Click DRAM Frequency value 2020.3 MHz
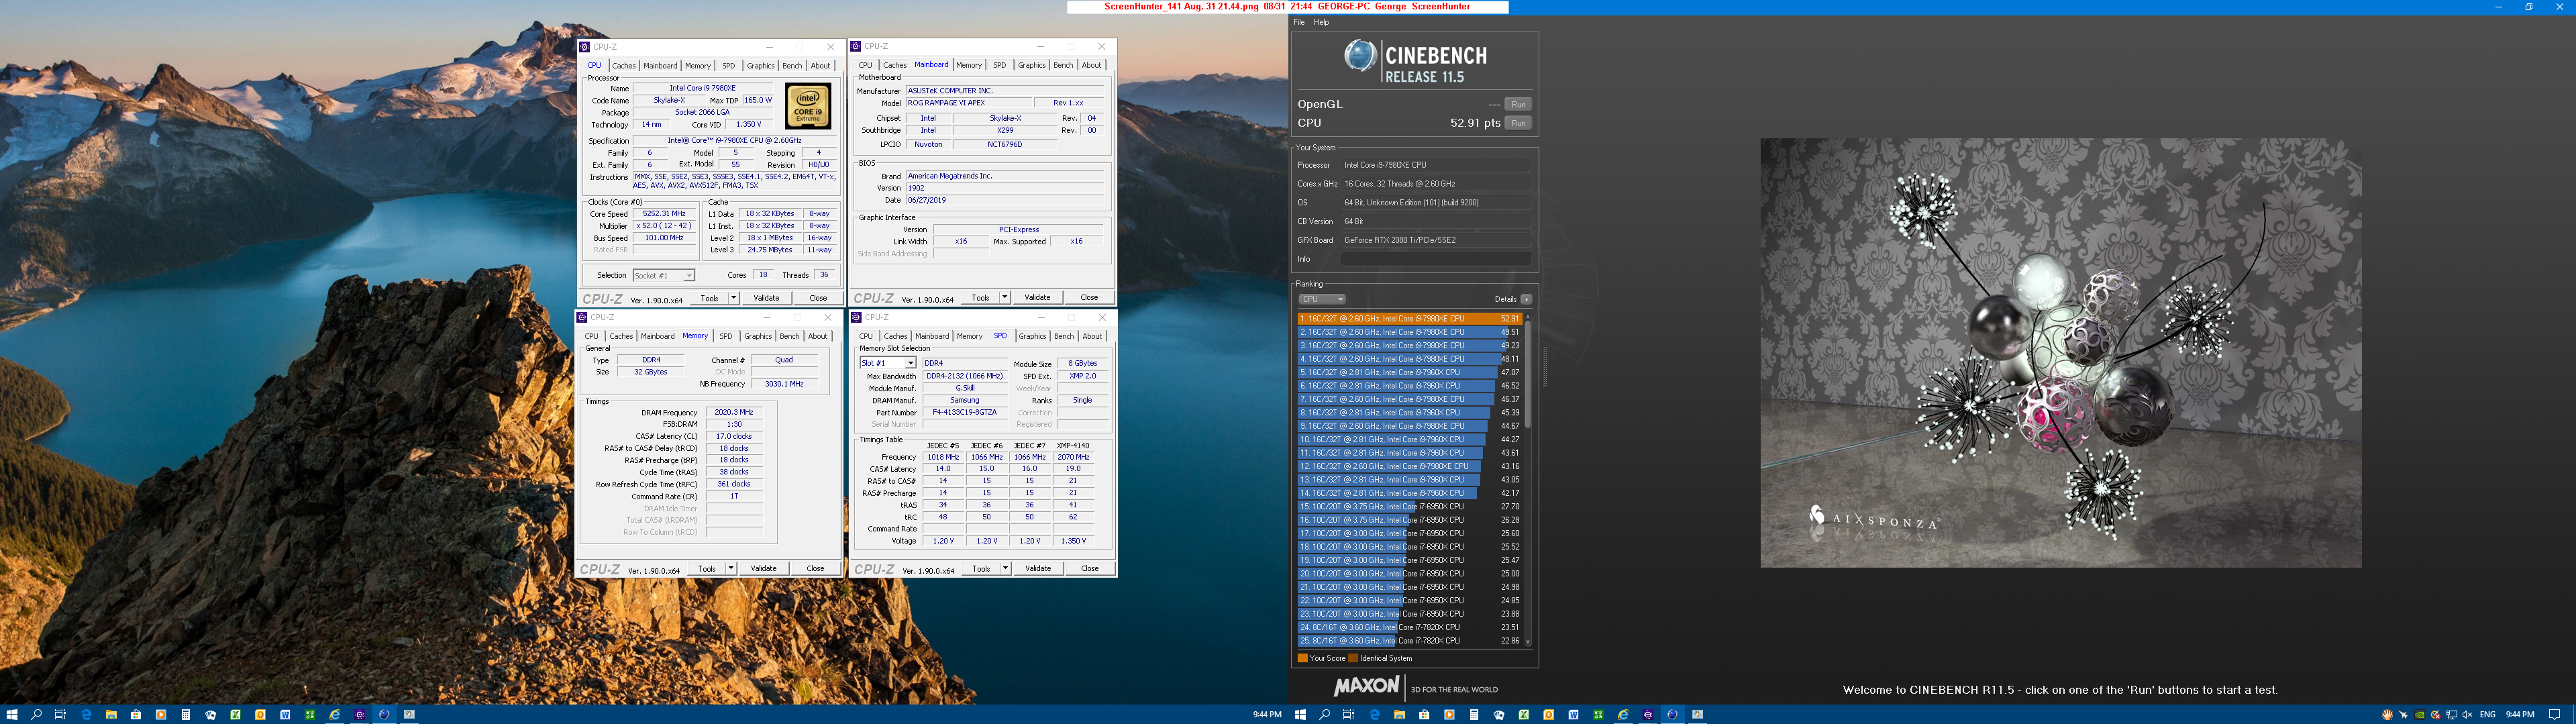The height and width of the screenshot is (724, 2576). point(734,412)
